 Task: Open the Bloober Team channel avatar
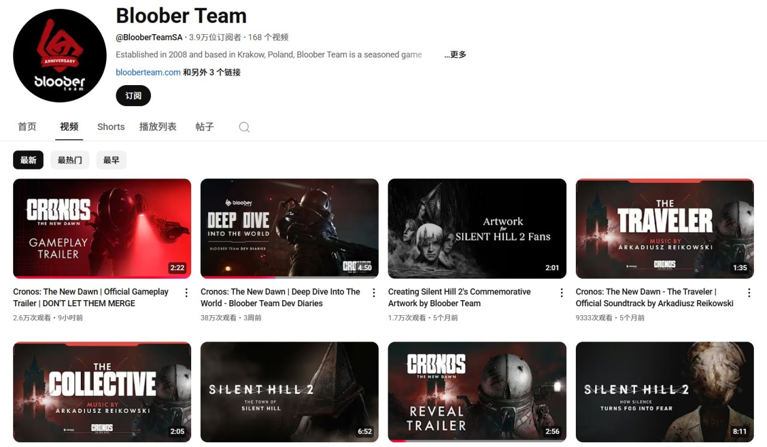[x=59, y=55]
